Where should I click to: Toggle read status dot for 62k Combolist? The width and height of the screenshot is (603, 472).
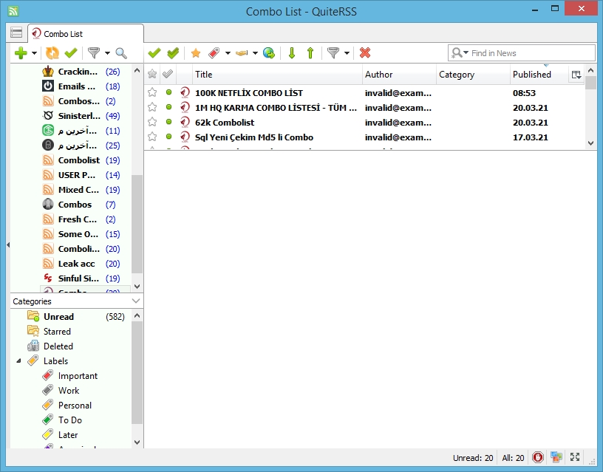point(168,122)
